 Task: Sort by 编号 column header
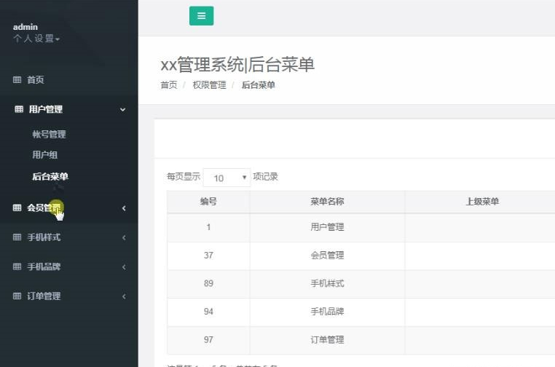coord(208,202)
